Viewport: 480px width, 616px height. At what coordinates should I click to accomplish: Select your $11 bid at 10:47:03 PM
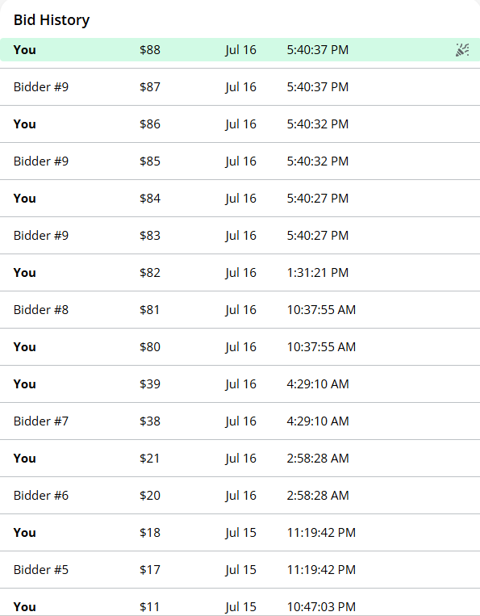click(240, 602)
